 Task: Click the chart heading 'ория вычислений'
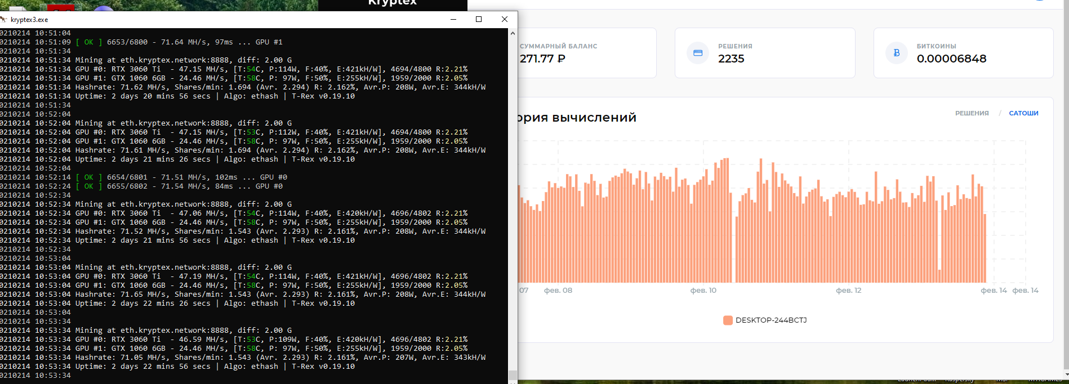pos(577,118)
